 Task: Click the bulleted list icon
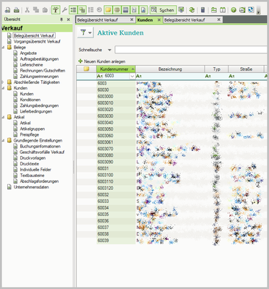coord(91,10)
